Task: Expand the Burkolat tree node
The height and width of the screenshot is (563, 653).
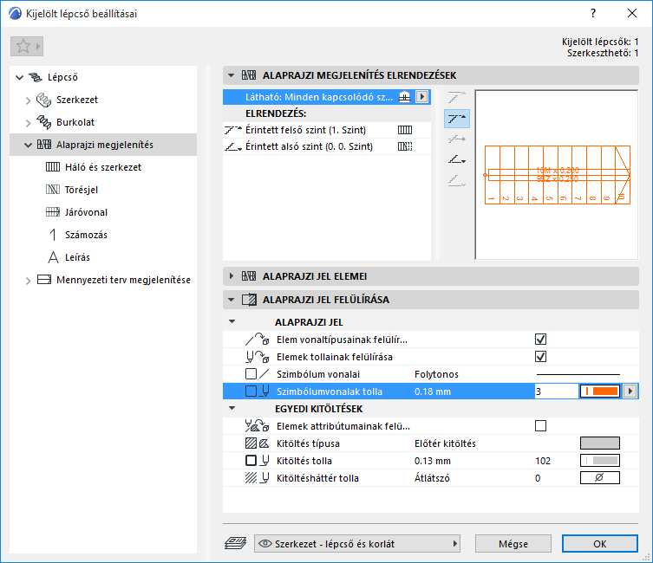Action: pyautogui.click(x=28, y=123)
